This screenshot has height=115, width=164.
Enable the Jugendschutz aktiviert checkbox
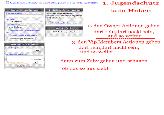(x=7, y=3)
